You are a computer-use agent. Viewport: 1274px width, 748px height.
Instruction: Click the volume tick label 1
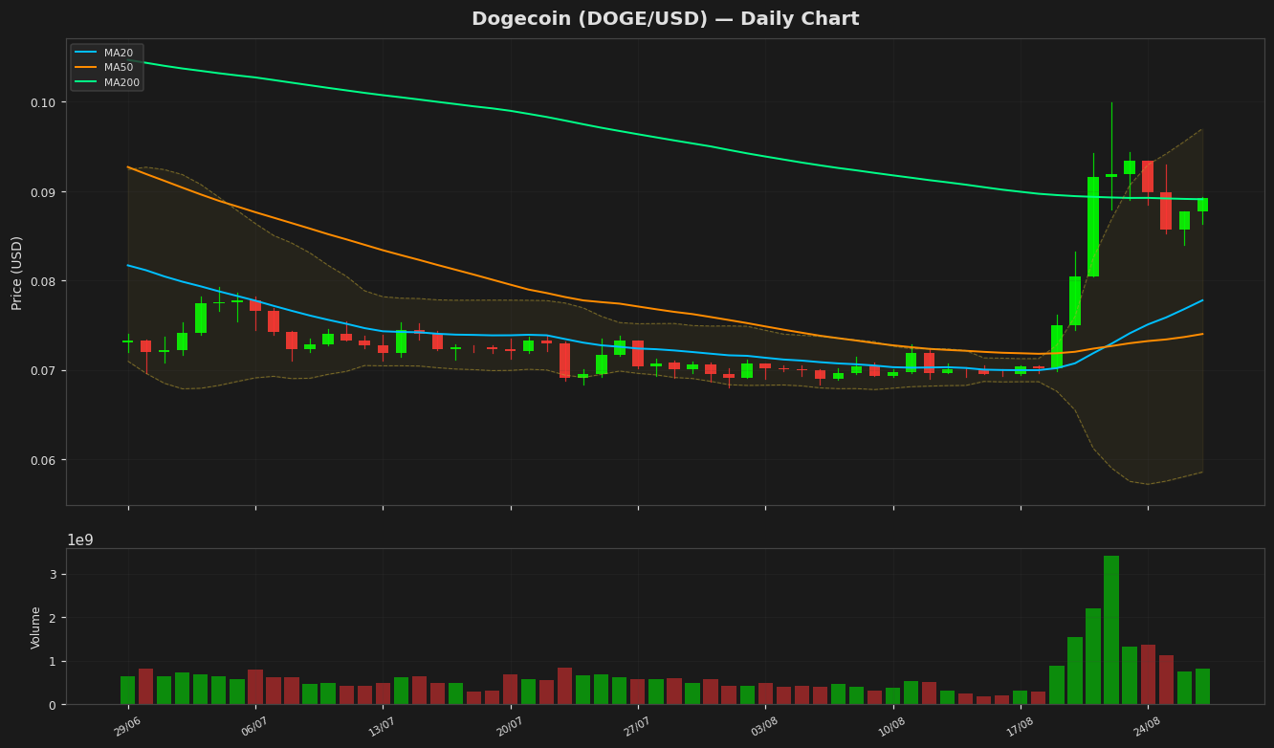[x=54, y=661]
